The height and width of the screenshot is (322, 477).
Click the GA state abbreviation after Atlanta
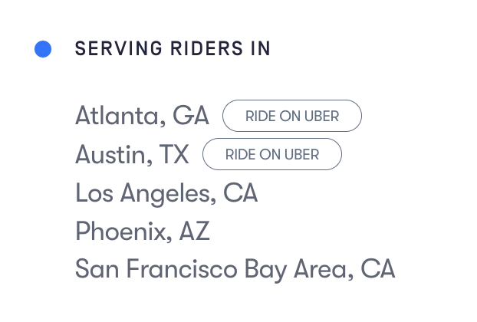click(x=191, y=117)
